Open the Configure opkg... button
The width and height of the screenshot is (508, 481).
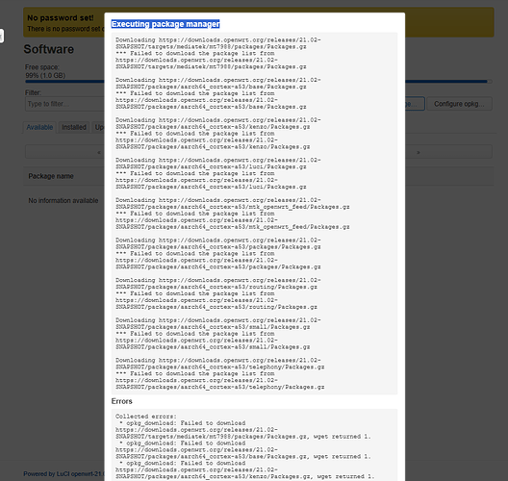pyautogui.click(x=459, y=104)
